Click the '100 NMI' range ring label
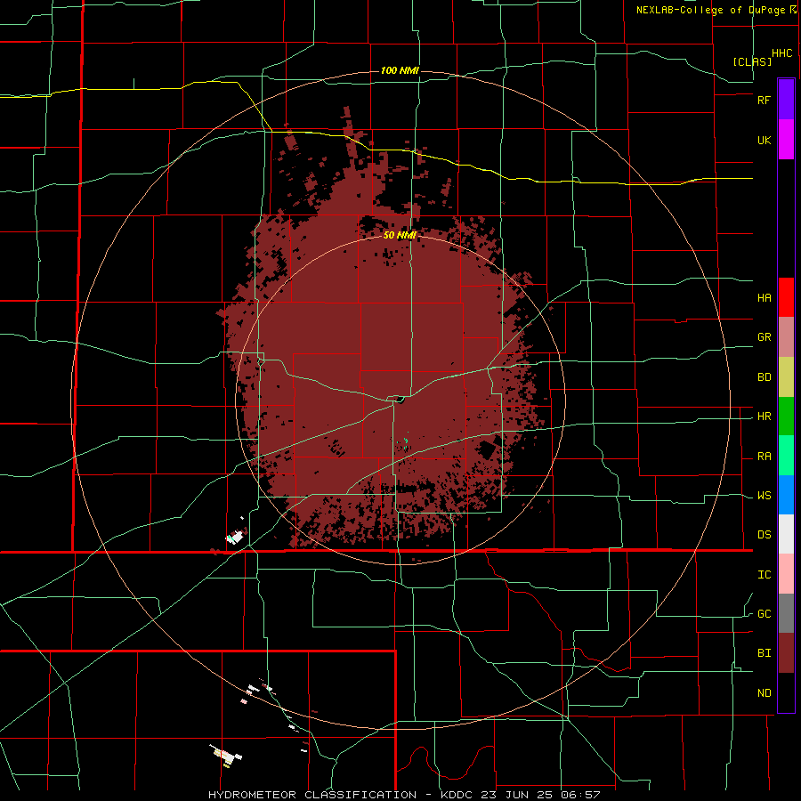The height and width of the screenshot is (801, 801). 400,70
